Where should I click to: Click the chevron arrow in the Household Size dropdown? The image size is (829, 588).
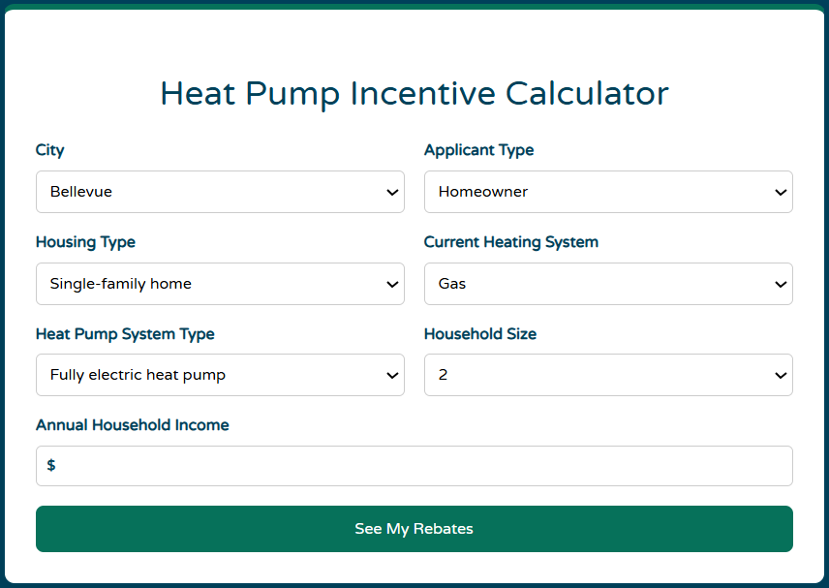point(781,376)
